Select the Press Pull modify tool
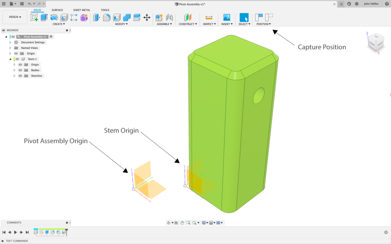391x244 pixels. click(96, 18)
